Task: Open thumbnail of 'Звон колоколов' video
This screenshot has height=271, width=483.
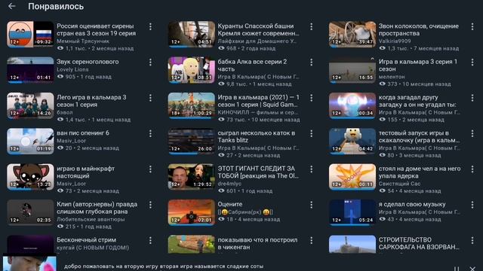Action: coord(352,34)
